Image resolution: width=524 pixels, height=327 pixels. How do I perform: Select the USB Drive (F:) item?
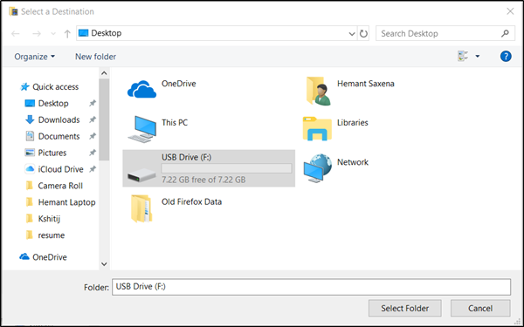click(x=209, y=168)
